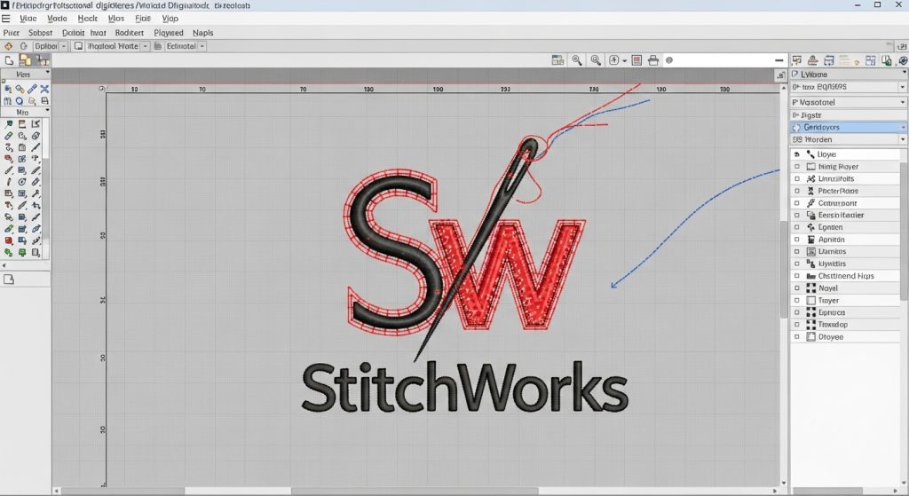Toggle checkbox for Apnitdn layer
The image size is (909, 496).
797,240
